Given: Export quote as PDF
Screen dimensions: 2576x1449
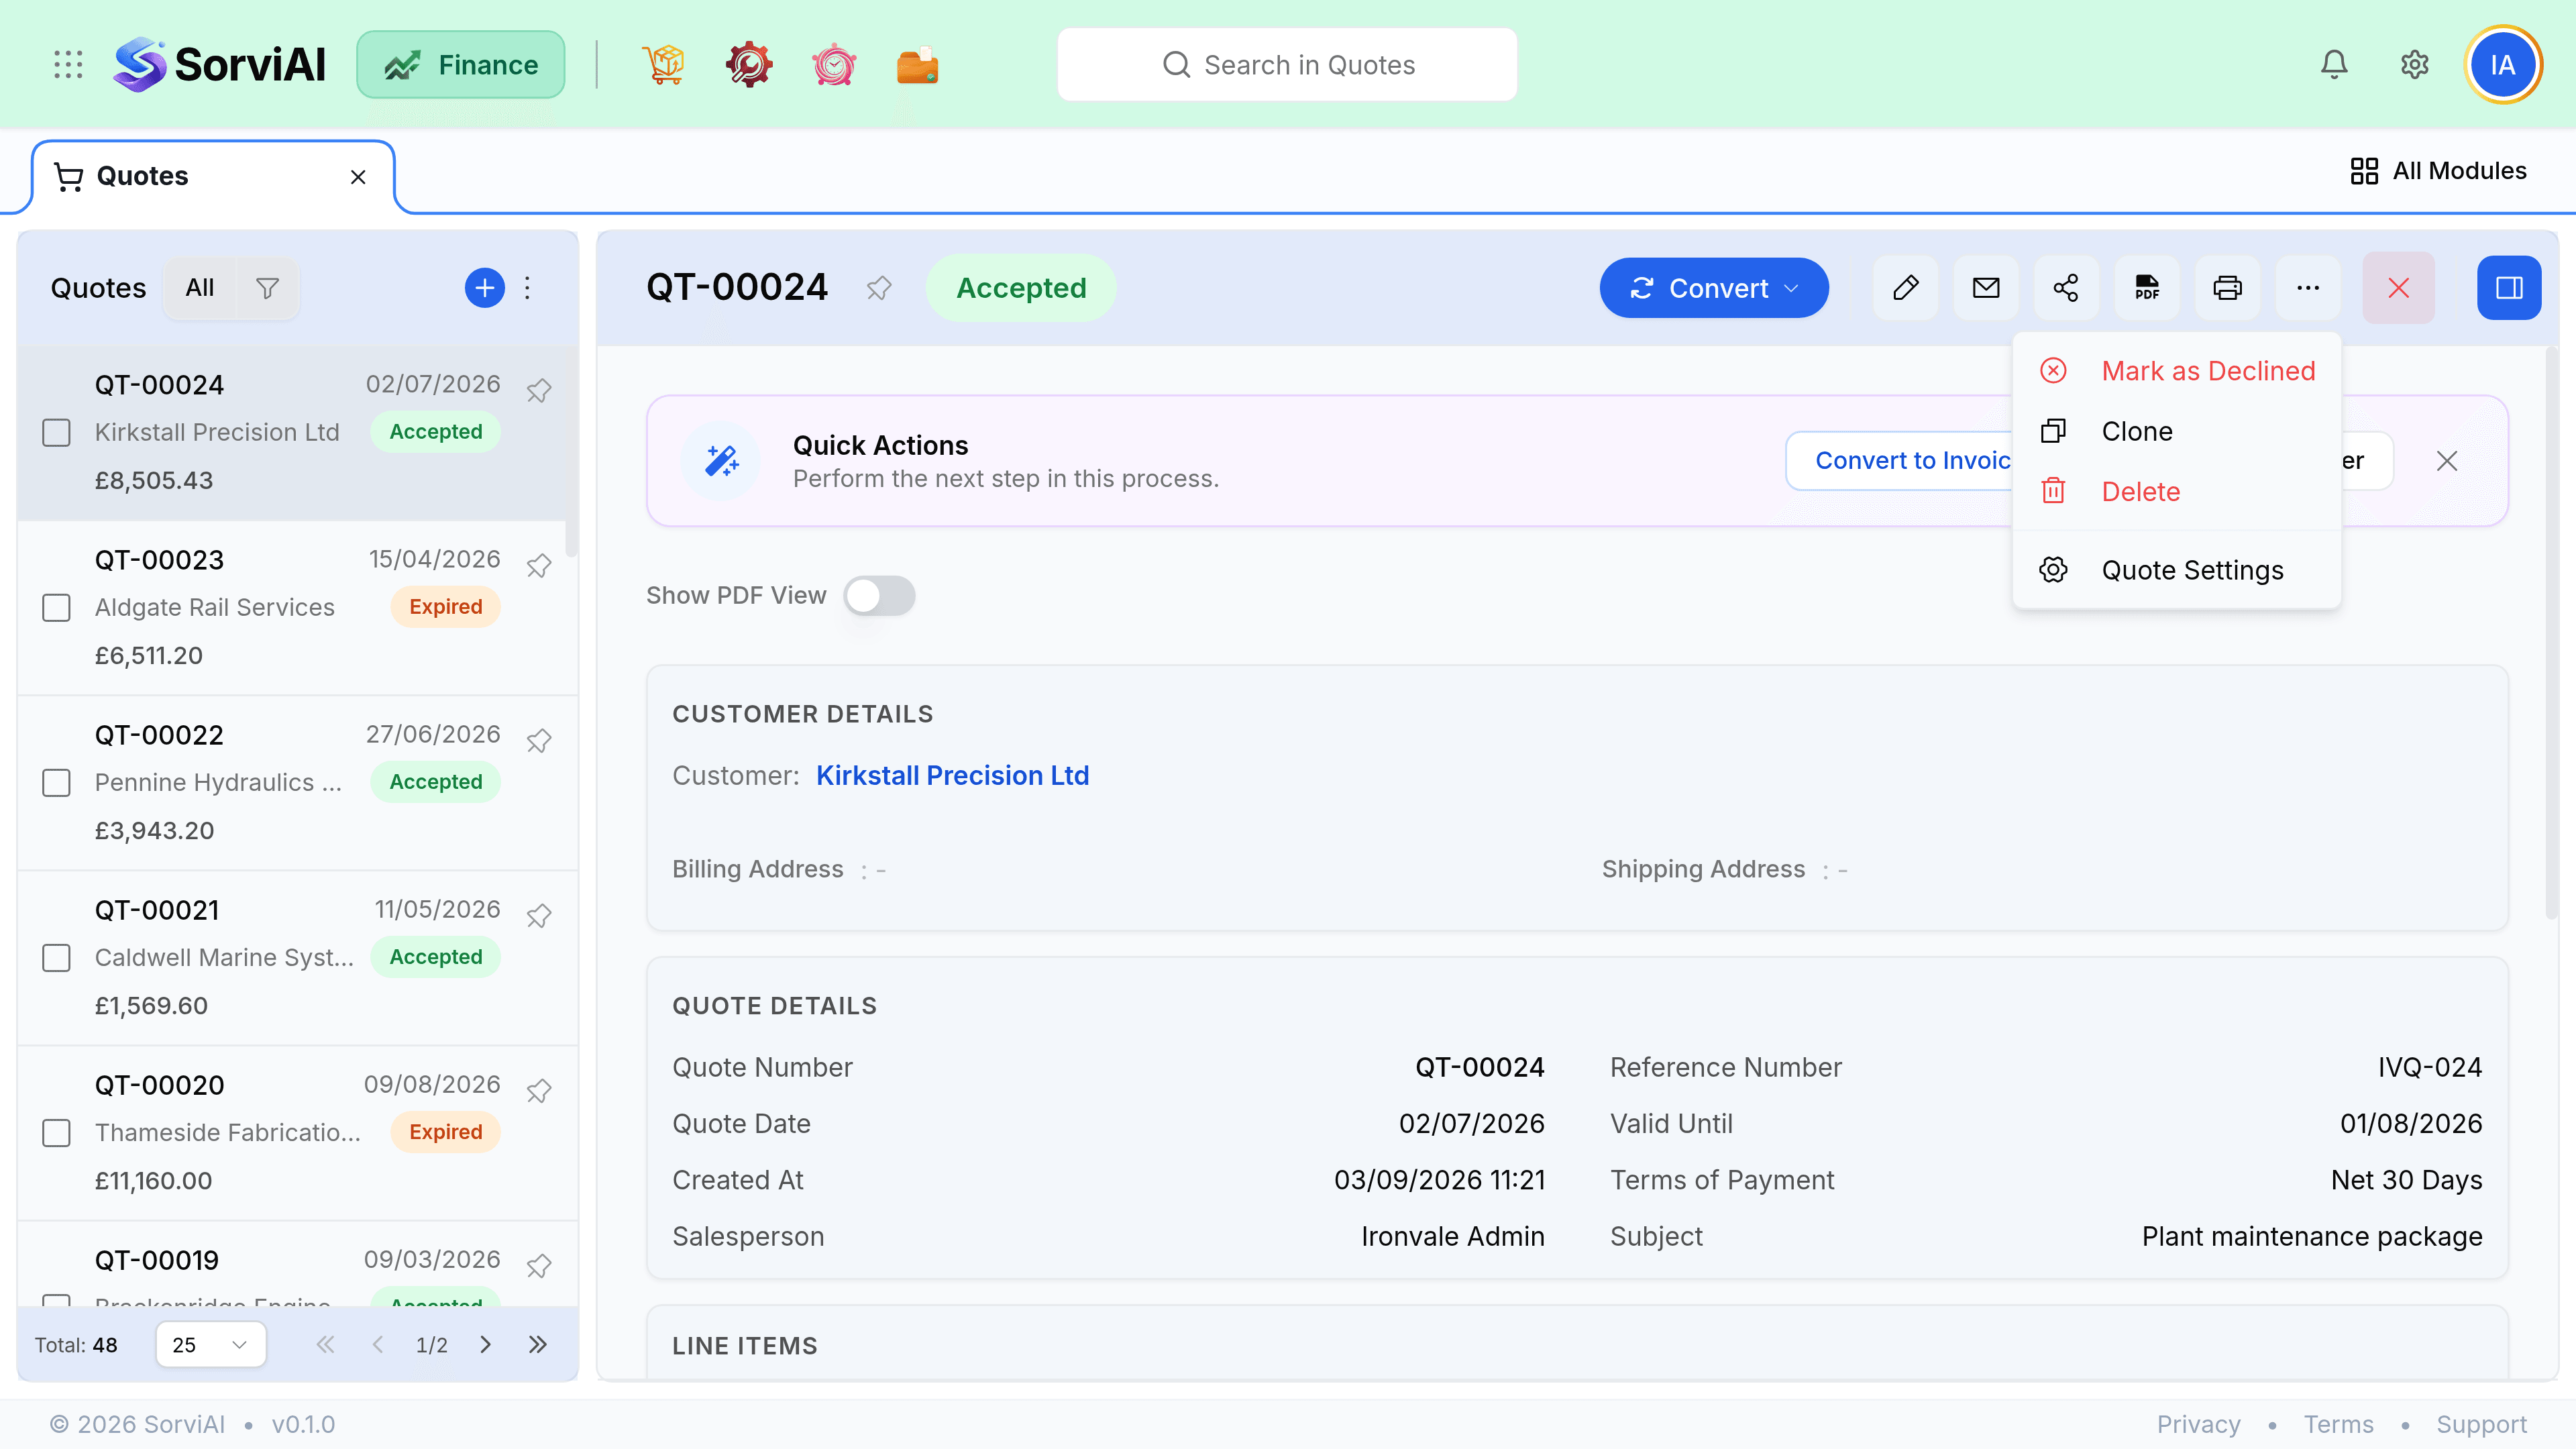Looking at the screenshot, I should coord(2147,288).
